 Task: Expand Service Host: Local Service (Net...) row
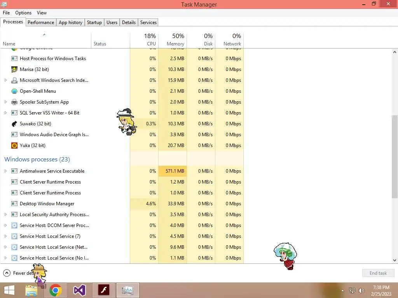pos(5,247)
